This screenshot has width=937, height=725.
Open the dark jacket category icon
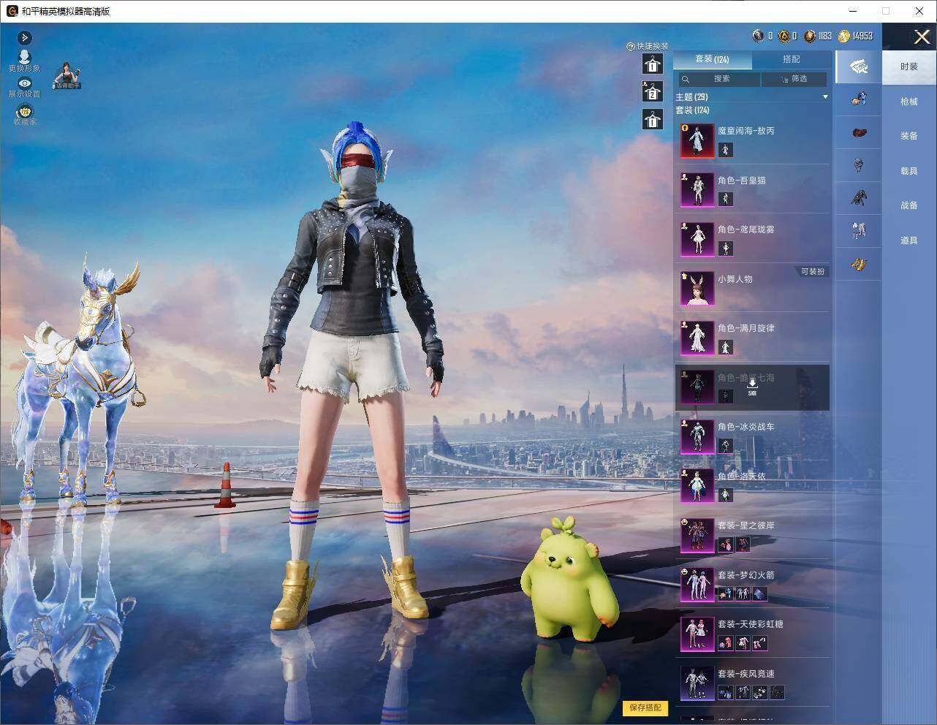point(859,197)
